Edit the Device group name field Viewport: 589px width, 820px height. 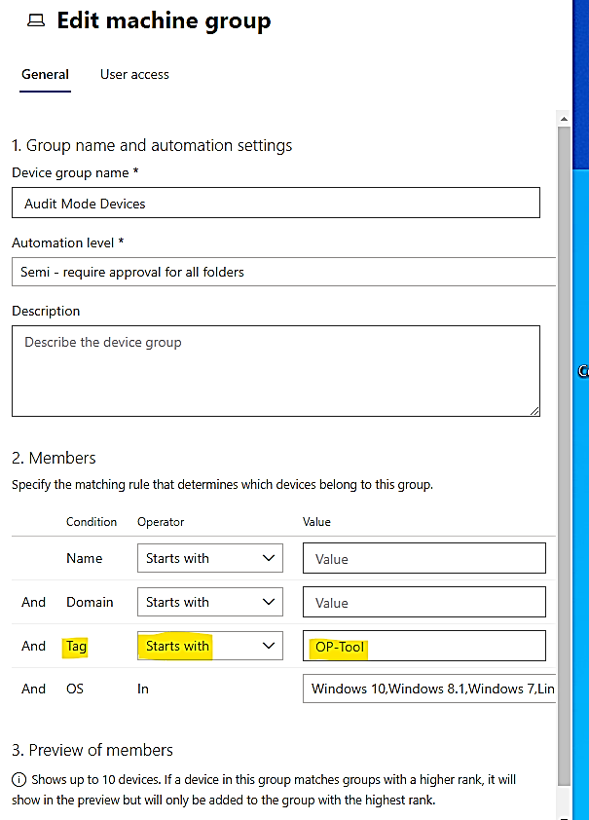point(276,203)
